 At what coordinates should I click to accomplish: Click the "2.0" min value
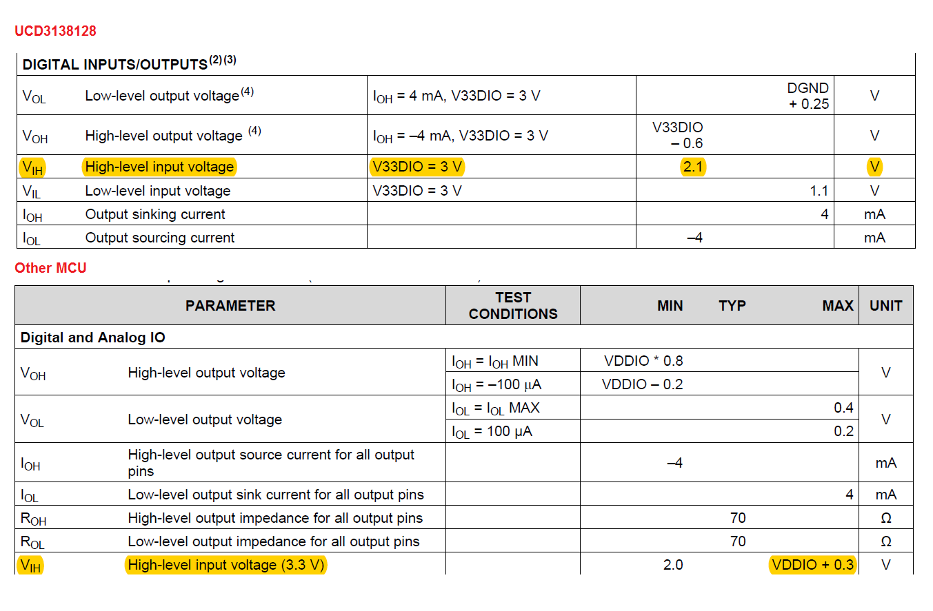[673, 566]
